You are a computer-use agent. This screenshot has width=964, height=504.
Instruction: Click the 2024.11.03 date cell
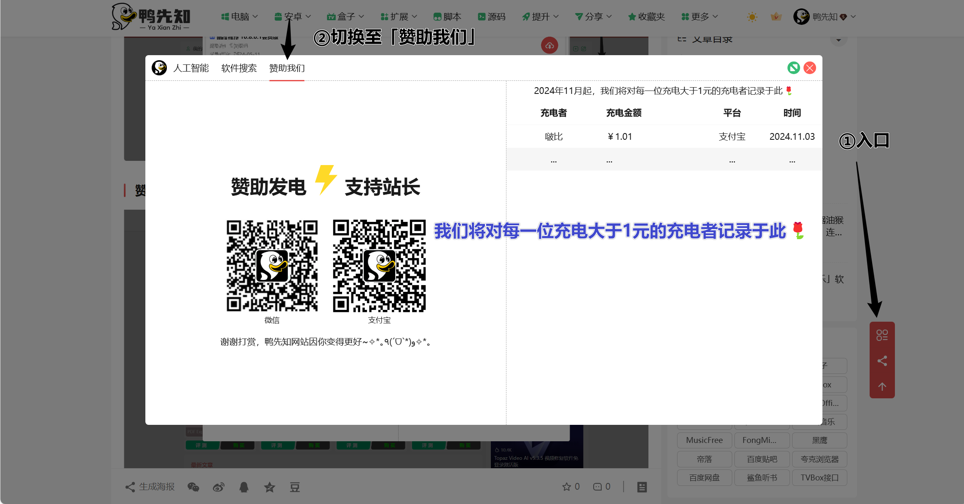point(792,136)
